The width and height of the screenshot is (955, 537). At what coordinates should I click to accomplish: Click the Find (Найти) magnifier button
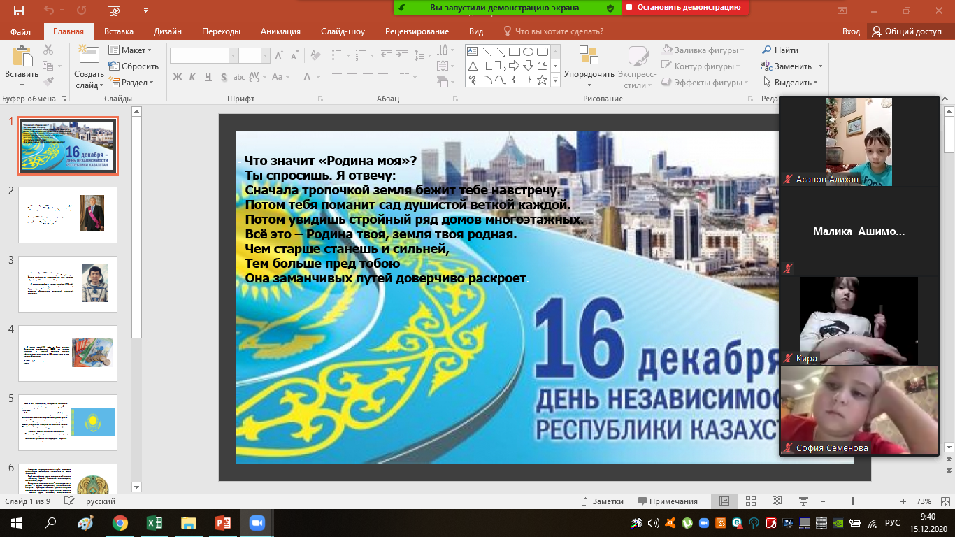(780, 50)
